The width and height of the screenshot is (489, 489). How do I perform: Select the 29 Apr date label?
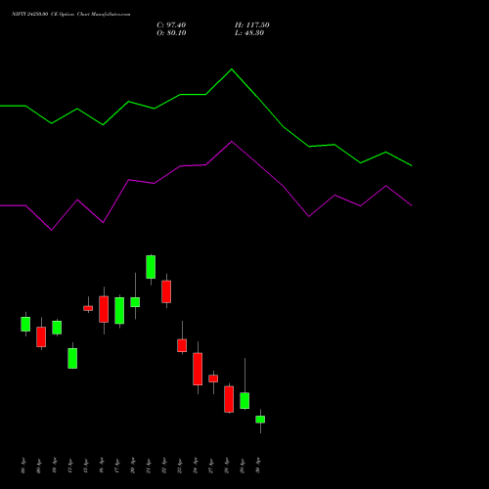point(242,466)
